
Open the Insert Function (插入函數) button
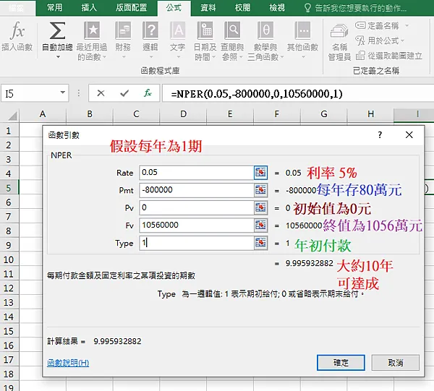17,37
